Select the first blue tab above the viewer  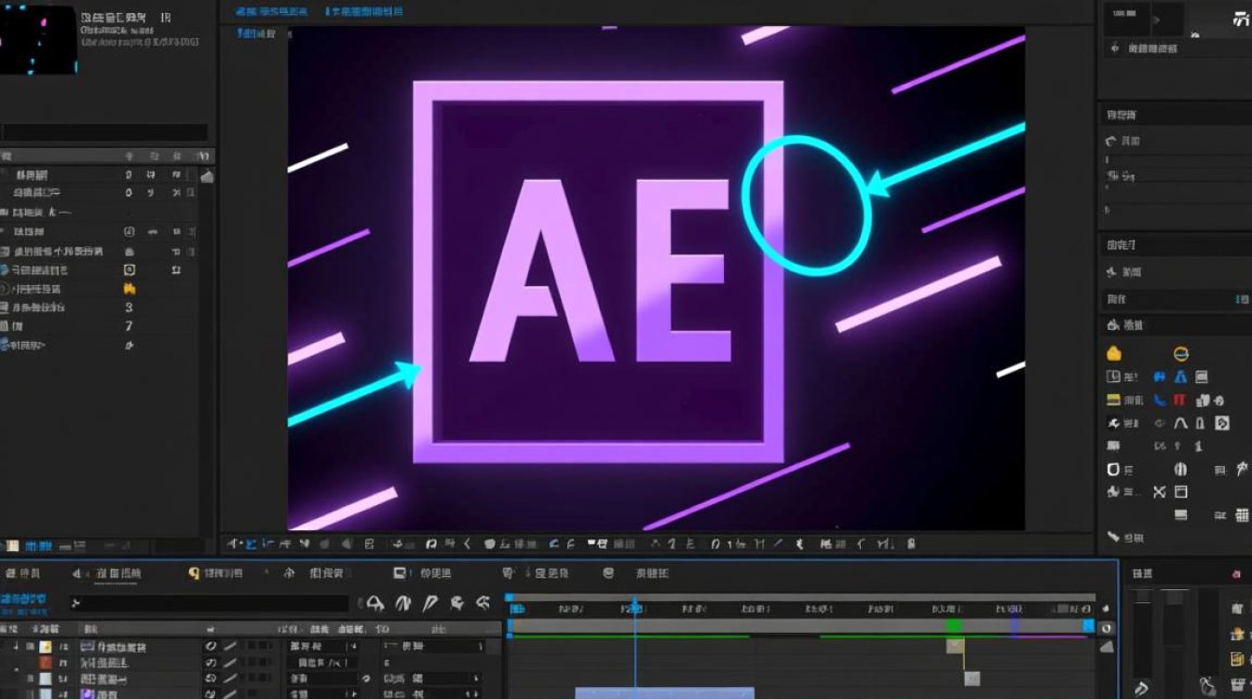click(271, 11)
